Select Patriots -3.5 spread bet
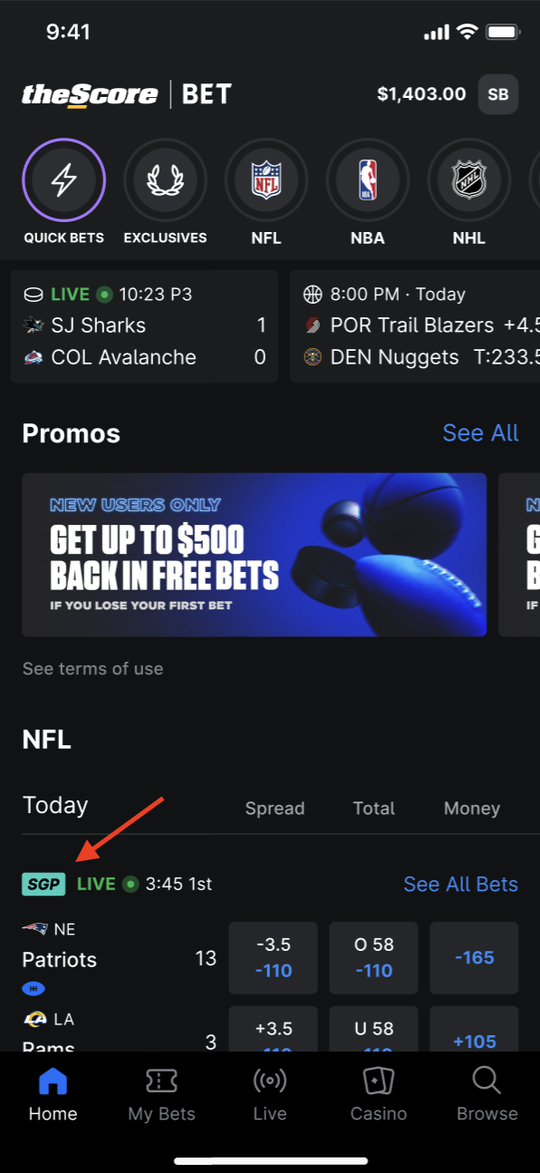 pos(274,958)
